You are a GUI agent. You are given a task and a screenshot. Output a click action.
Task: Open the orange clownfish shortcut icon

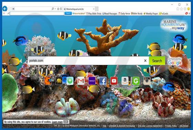point(48,81)
